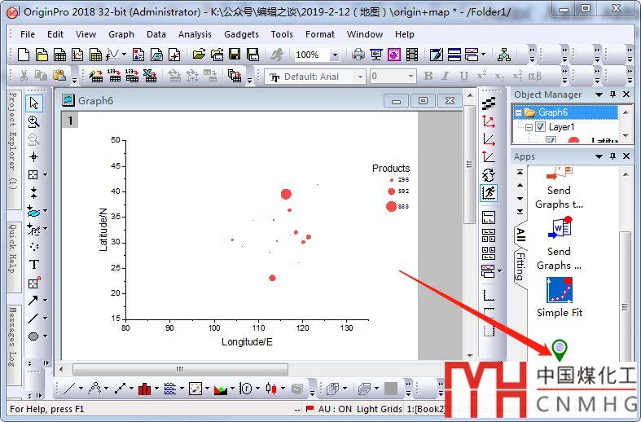This screenshot has width=641, height=422.
Task: Click the Print icon in the toolbar
Action: coord(358,55)
